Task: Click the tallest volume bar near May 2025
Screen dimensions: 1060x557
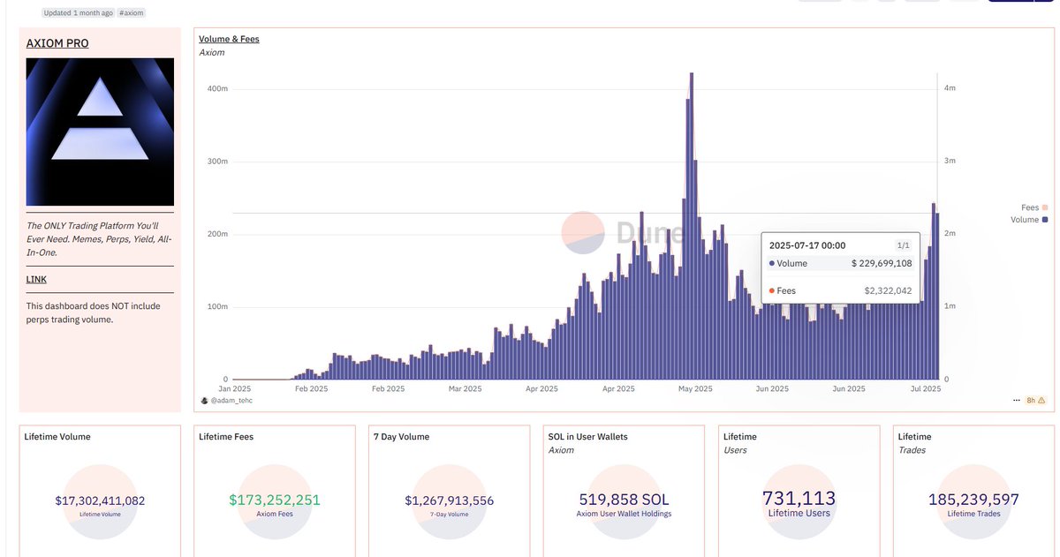Action: pos(691,226)
